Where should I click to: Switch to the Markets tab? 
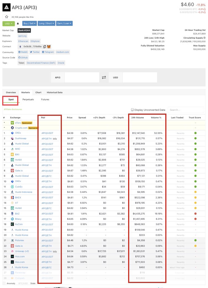(x=26, y=92)
